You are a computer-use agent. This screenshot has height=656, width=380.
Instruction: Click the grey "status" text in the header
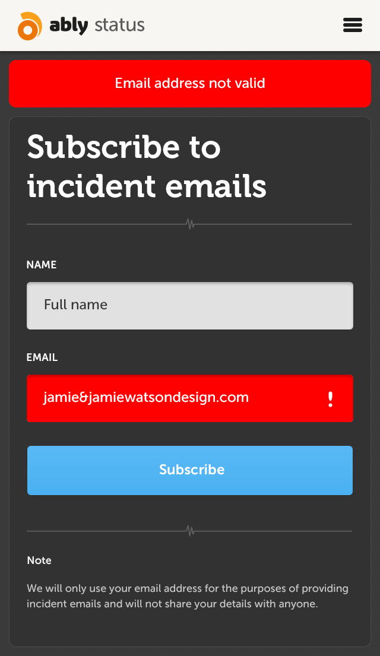(x=120, y=26)
